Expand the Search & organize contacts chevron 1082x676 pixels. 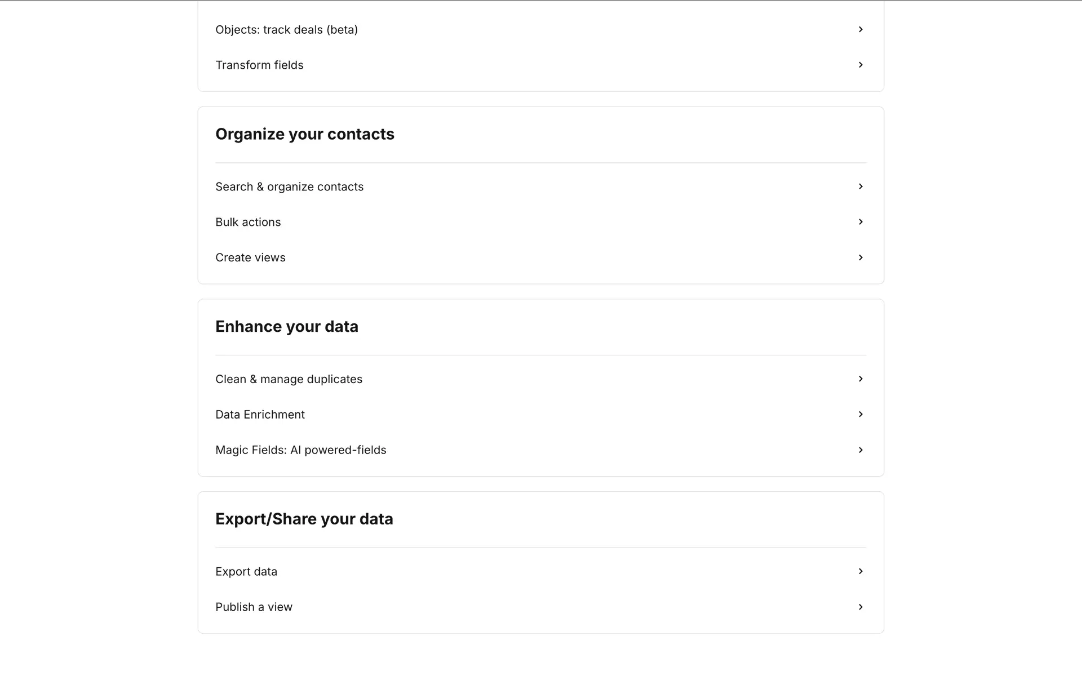[x=861, y=186]
